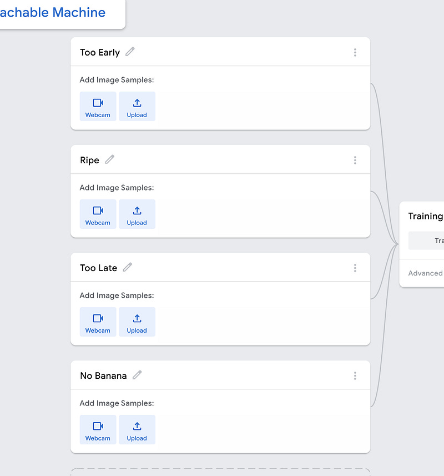Image resolution: width=444 pixels, height=476 pixels.
Task: Open the options menu for Too Late class
Action: click(x=355, y=267)
